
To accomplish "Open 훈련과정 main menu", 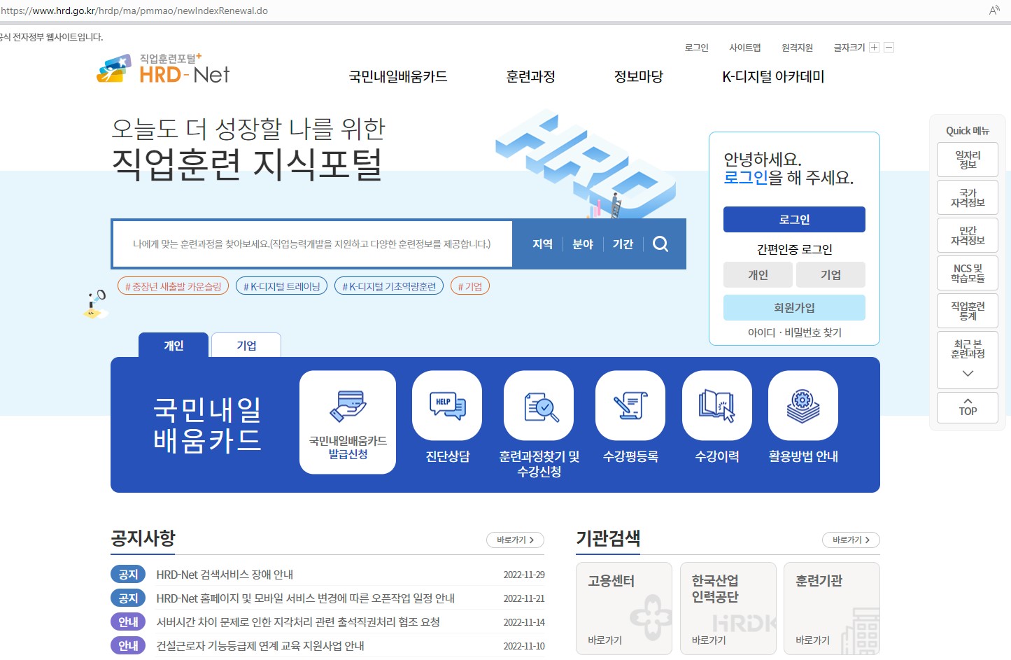I will [530, 77].
